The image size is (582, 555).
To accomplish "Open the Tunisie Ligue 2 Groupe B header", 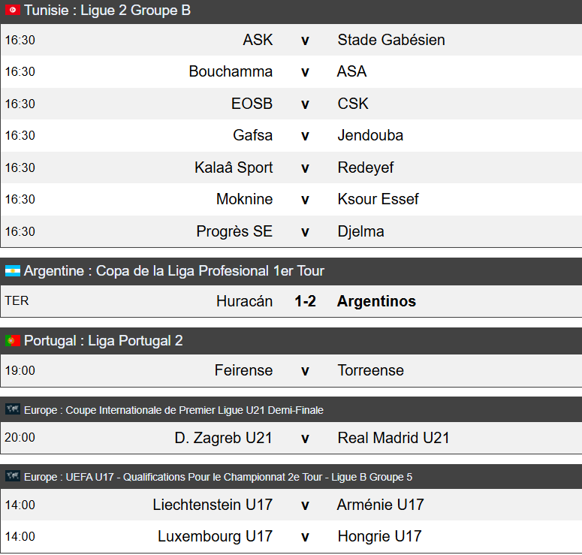I will (107, 11).
